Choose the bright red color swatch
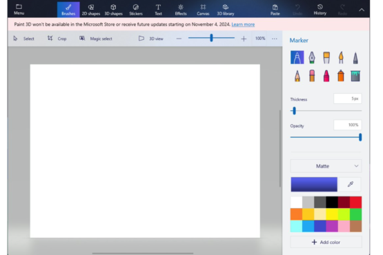Image resolution: width=383 pixels, height=255 pixels. click(x=355, y=203)
